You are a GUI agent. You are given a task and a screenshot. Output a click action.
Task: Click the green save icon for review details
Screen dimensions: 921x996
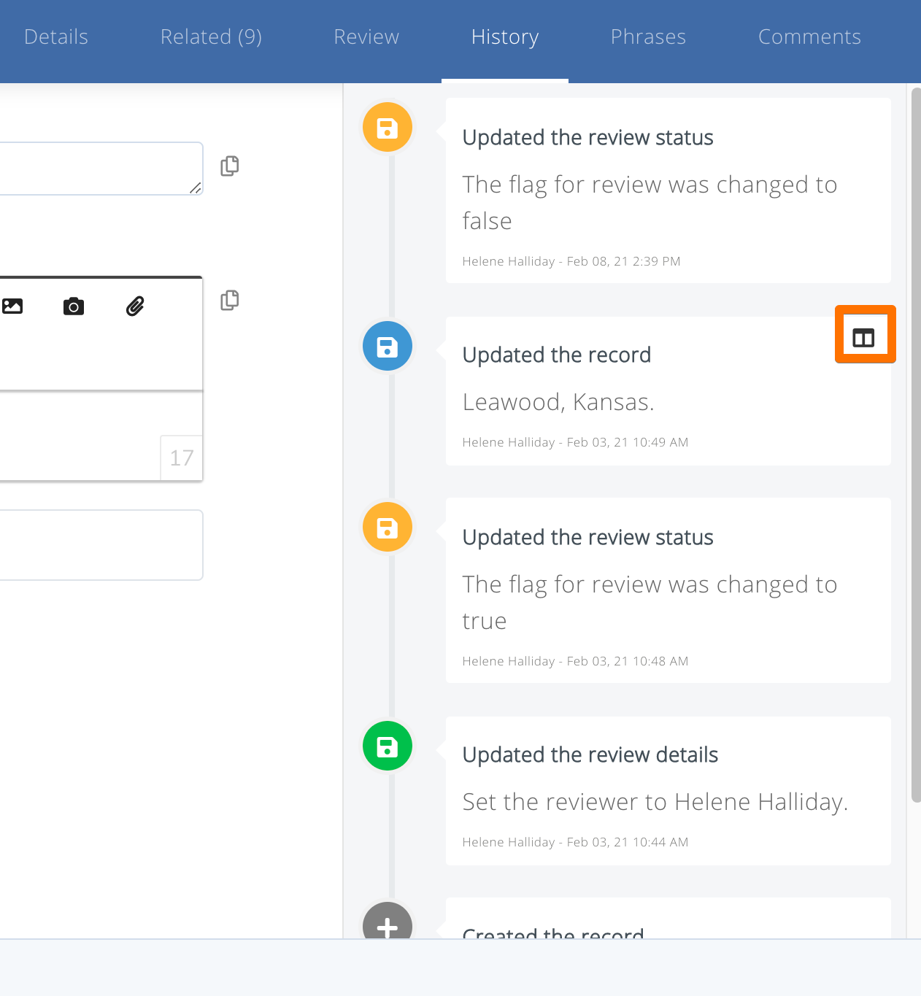[388, 746]
